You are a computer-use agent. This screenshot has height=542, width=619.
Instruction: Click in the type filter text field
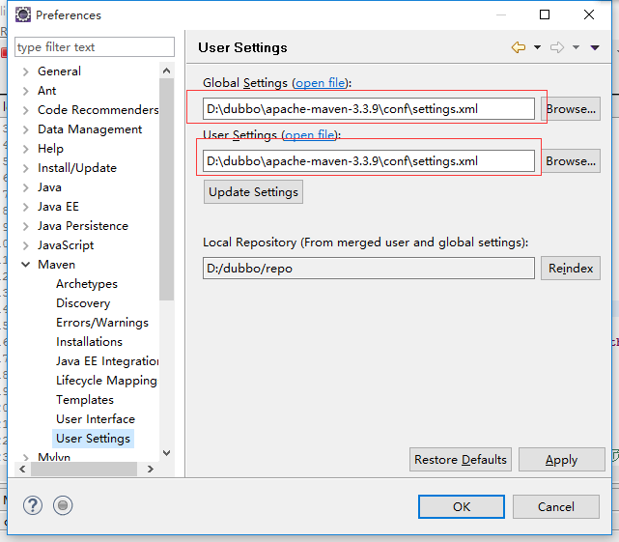94,47
